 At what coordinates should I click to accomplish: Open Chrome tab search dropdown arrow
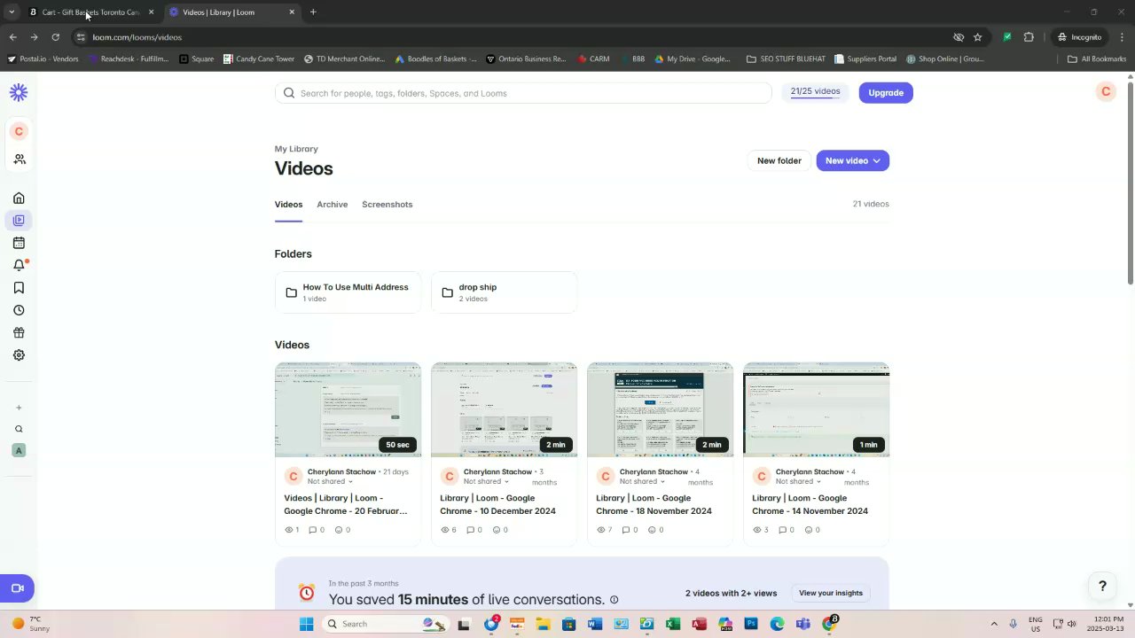click(12, 12)
